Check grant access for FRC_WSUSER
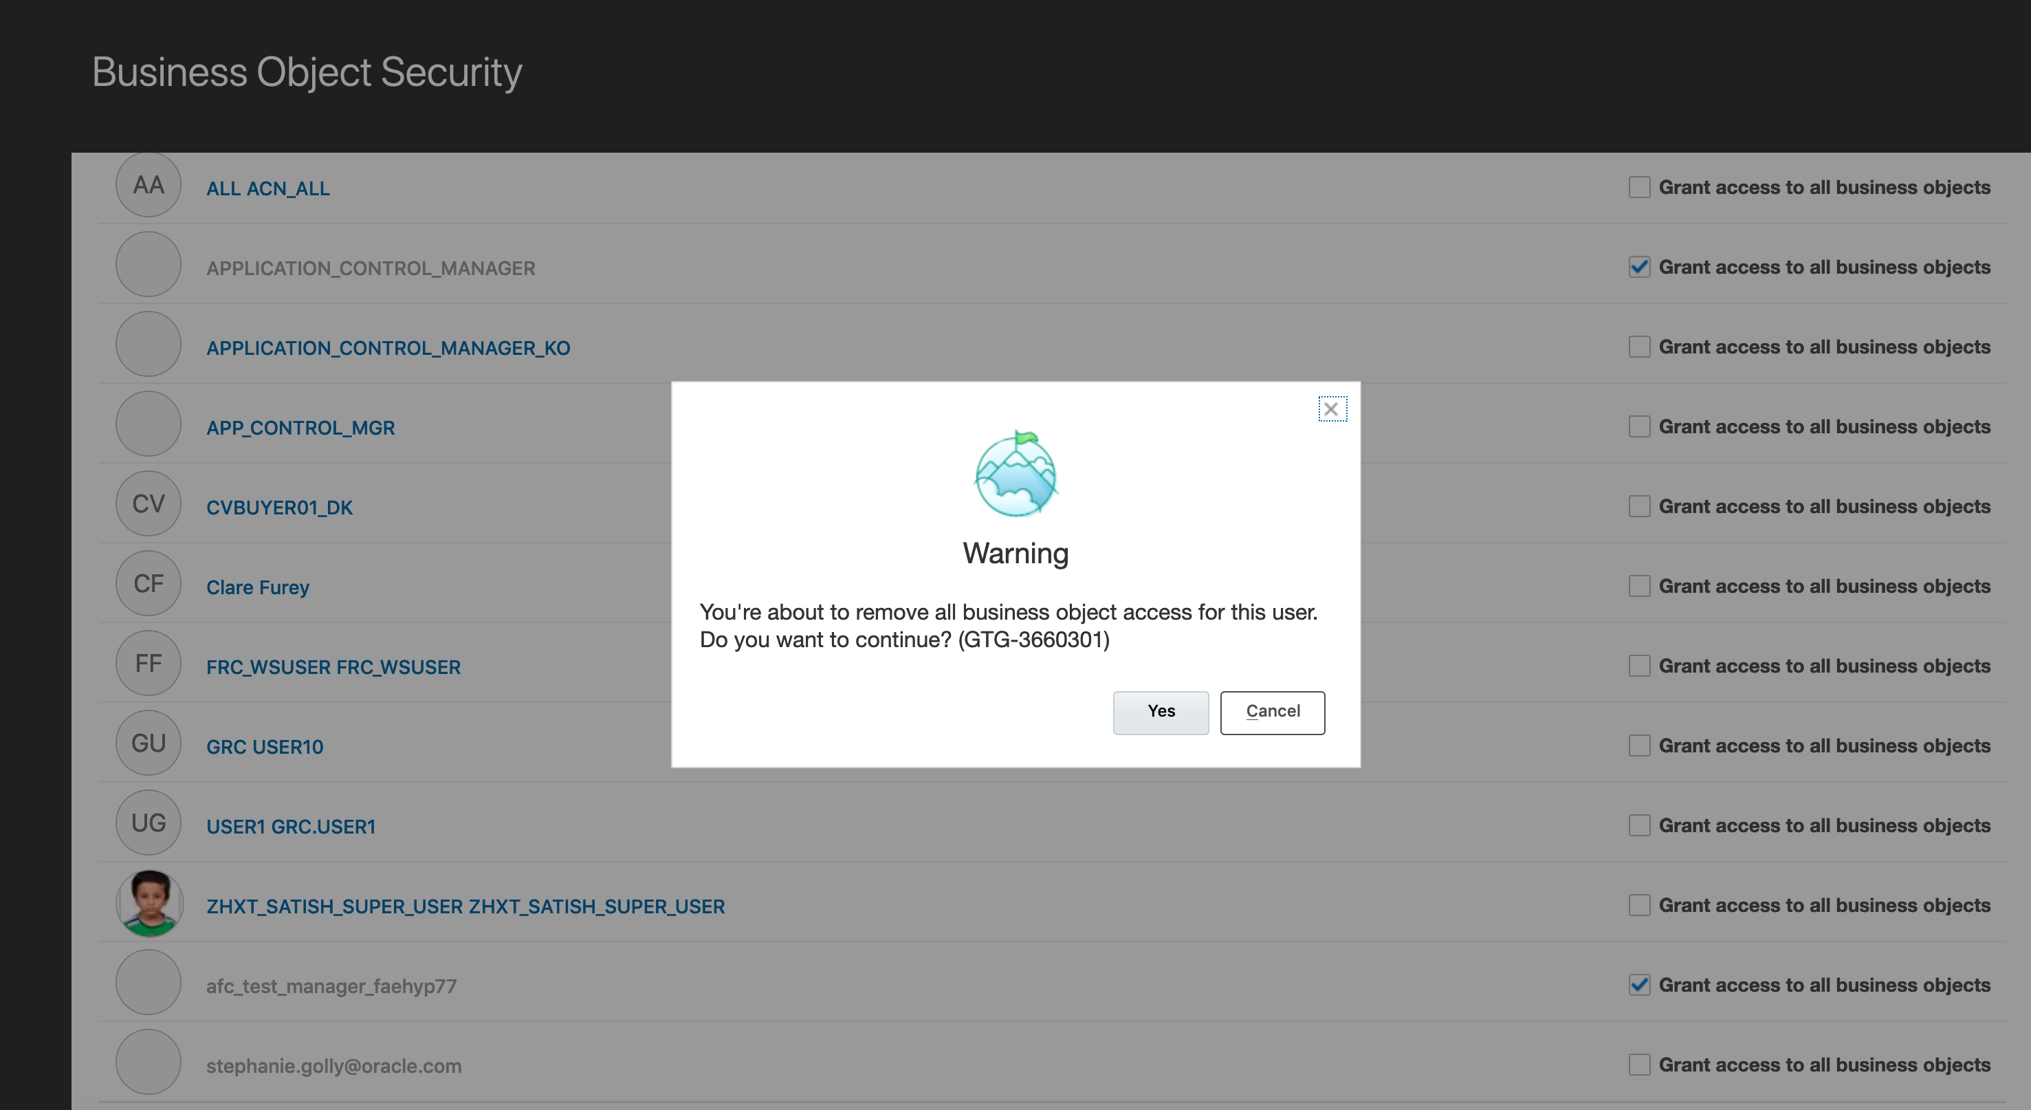Image resolution: width=2031 pixels, height=1110 pixels. [1639, 665]
